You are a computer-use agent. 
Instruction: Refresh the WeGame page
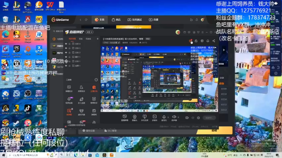[86, 20]
